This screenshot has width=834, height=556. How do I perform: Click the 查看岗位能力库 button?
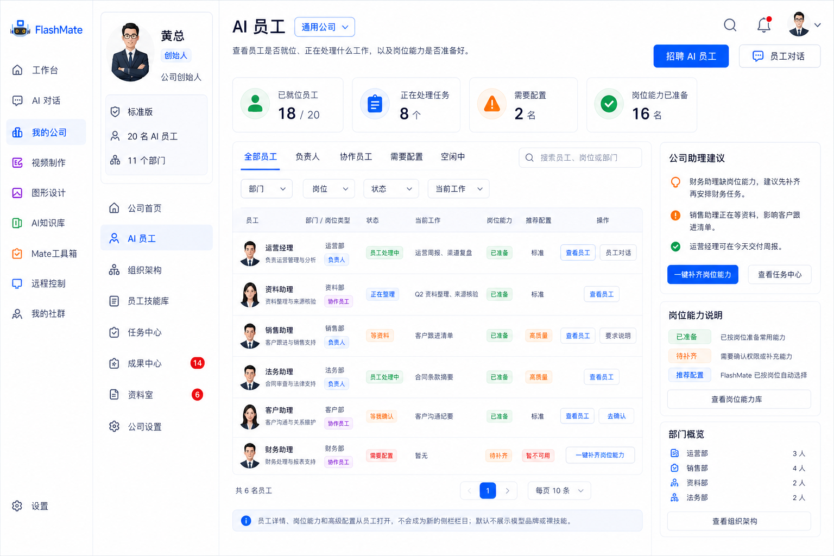pyautogui.click(x=739, y=399)
